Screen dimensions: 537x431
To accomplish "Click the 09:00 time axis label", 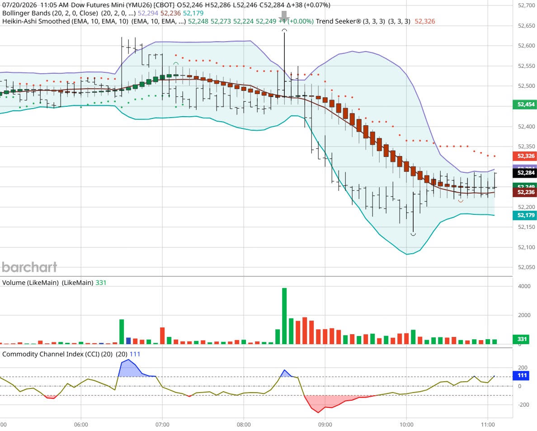I will tap(325, 425).
